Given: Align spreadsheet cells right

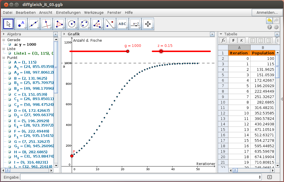Looking at the screenshot, I should click(x=268, y=41).
